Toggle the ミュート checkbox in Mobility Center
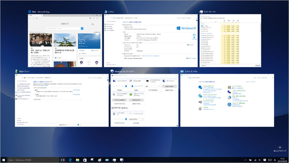Viewport: 289px width, 163px height. pyautogui.click(x=134, y=81)
